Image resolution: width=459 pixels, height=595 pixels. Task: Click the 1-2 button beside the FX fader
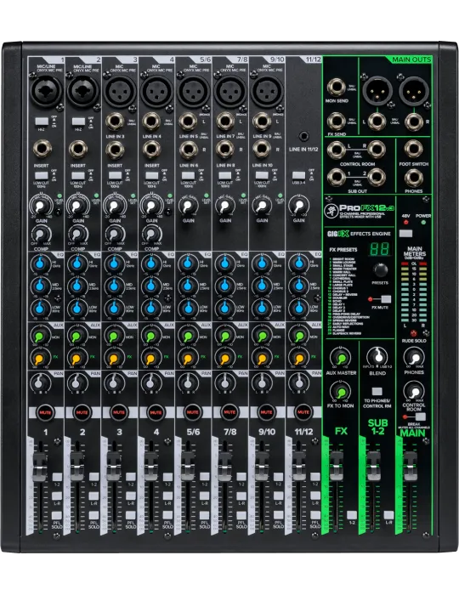352,515
